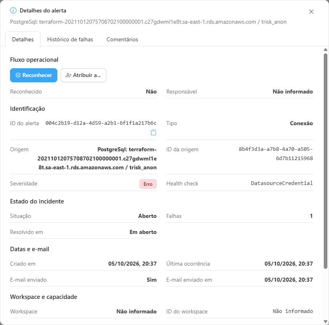Click the Sim value for E-mail enviado
Image resolution: width=329 pixels, height=325 pixels.
pyautogui.click(x=152, y=280)
